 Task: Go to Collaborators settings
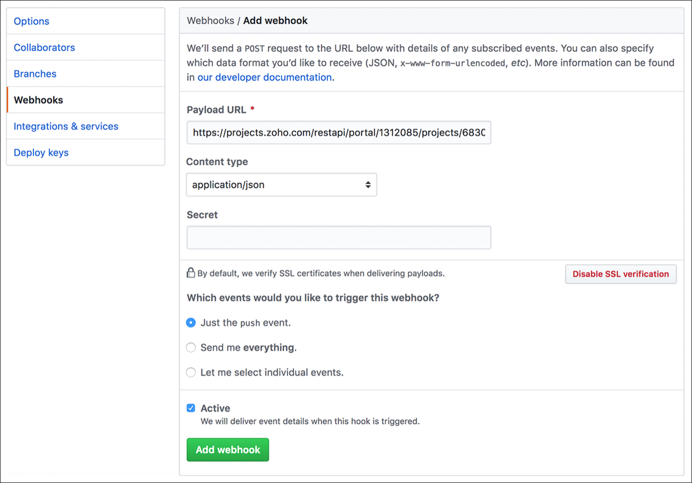[x=44, y=48]
